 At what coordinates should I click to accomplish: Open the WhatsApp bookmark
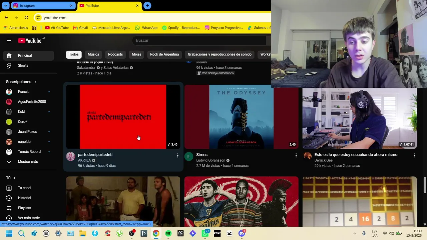(x=146, y=28)
